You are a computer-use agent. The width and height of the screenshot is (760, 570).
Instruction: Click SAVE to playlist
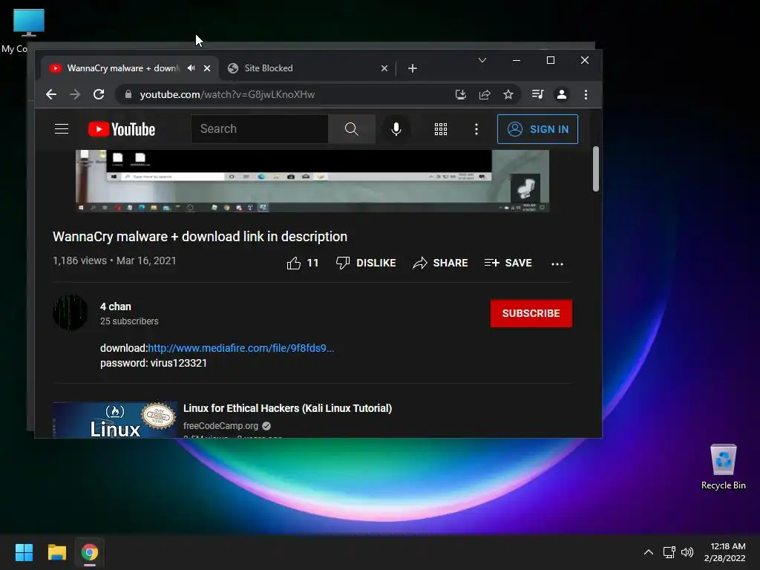(508, 263)
